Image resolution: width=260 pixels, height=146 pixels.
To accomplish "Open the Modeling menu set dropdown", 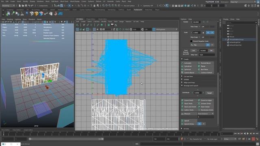I will pos(8,6).
